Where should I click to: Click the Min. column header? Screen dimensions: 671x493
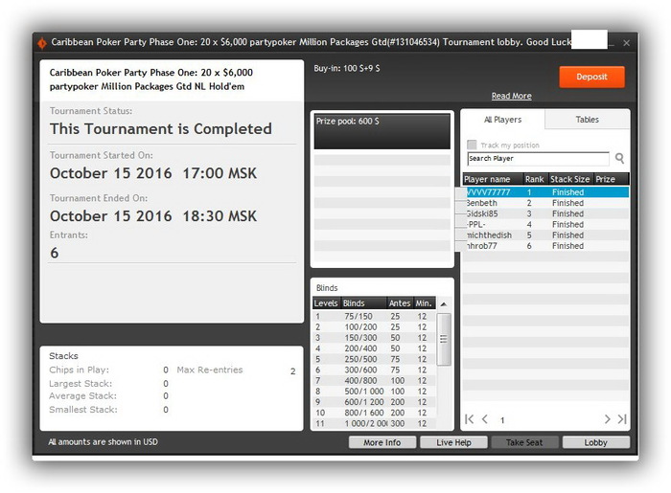(424, 303)
